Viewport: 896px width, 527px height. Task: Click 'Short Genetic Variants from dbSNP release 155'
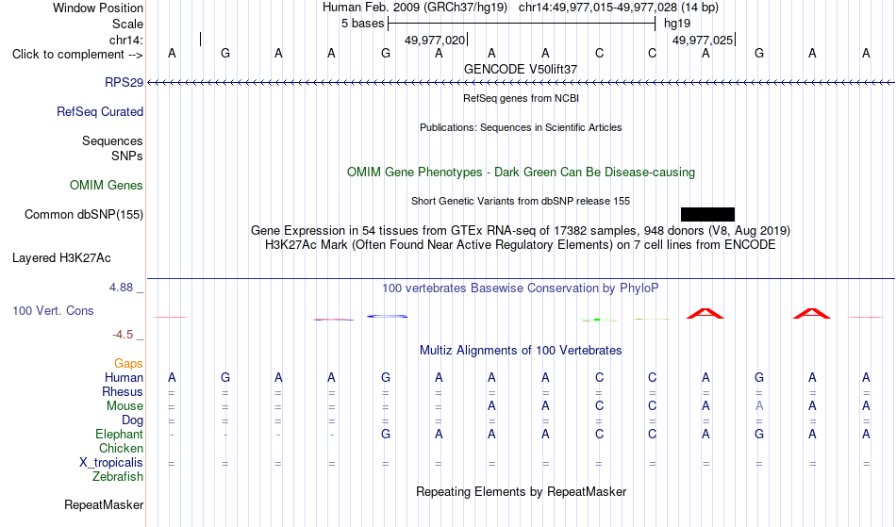(521, 201)
